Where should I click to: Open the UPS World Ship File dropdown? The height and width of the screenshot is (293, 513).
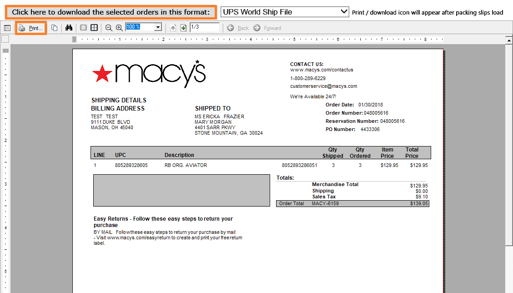[x=284, y=12]
